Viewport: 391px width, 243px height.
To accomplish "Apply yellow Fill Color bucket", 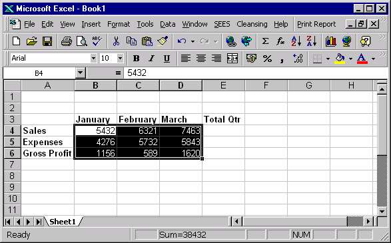I will [x=340, y=59].
